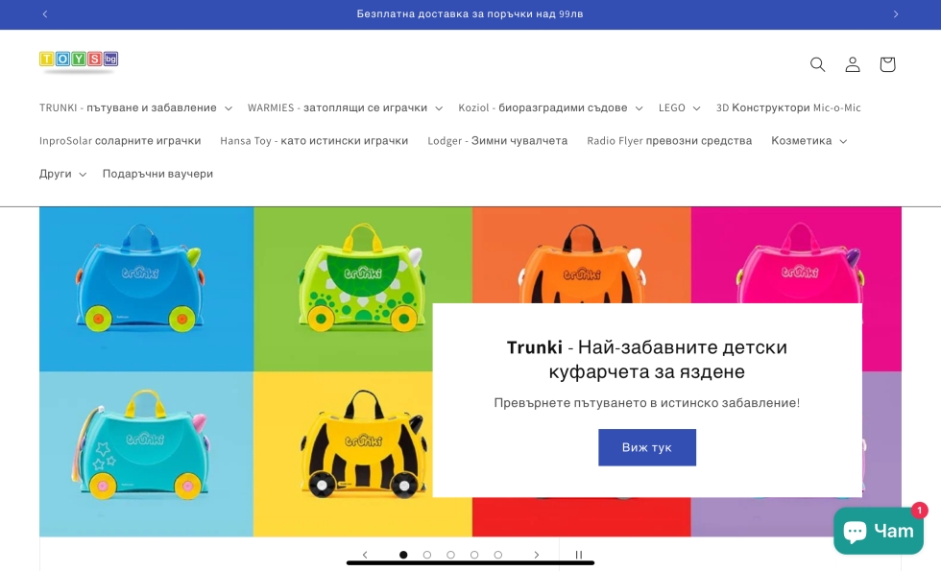Show next announcement in top bar
941x571 pixels.
point(895,13)
